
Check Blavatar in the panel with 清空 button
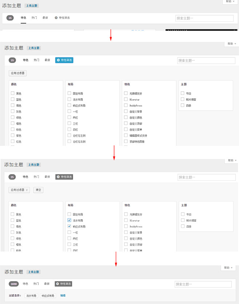coord(126,220)
